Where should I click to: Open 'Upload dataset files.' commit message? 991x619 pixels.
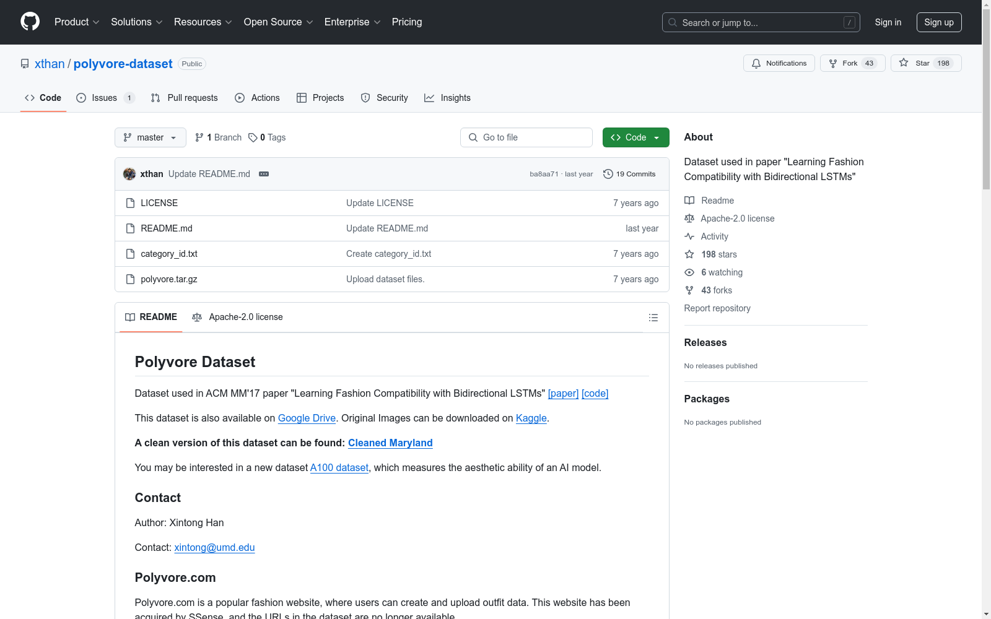point(385,279)
